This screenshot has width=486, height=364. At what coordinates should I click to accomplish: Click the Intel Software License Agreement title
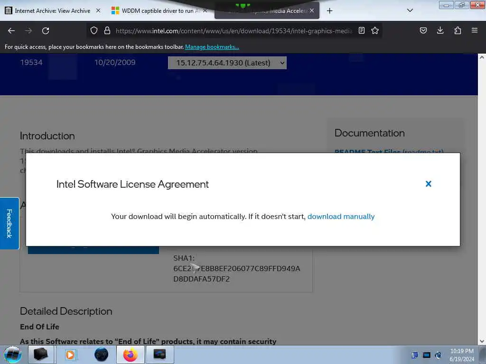click(x=132, y=184)
